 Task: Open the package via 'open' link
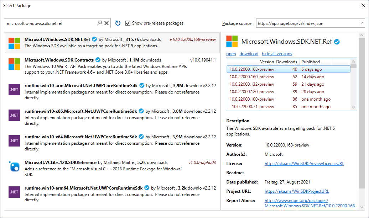pos(231,54)
